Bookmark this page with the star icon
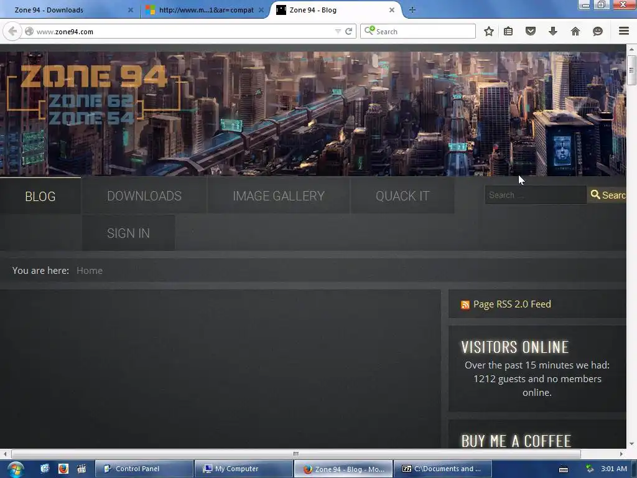This screenshot has height=478, width=637. pyautogui.click(x=489, y=31)
